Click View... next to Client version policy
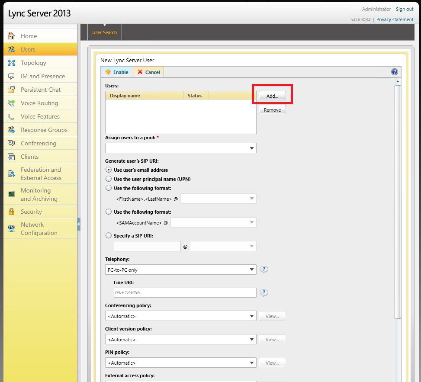 point(272,339)
